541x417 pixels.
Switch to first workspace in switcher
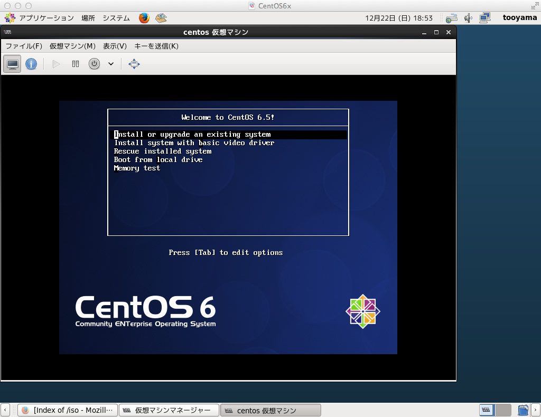(487, 410)
